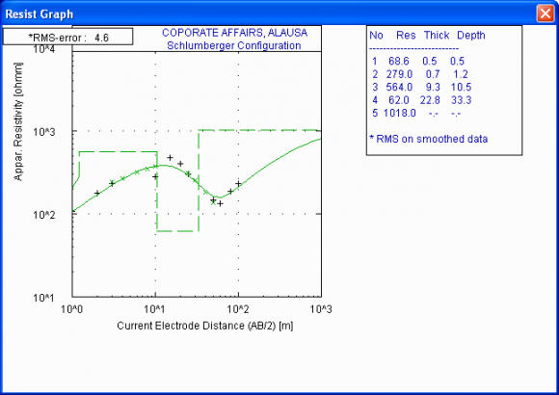Click the Appar. Resistivity axis label
559x395 pixels.
click(17, 121)
